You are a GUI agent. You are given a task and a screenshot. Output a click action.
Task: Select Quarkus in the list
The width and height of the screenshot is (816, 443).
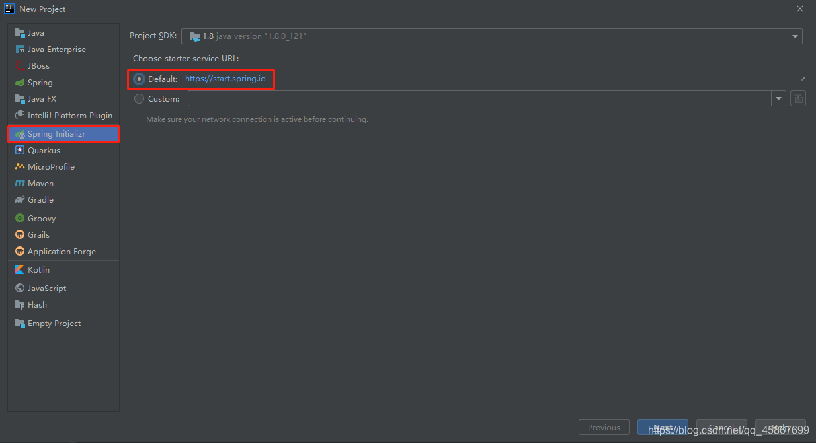(x=63, y=151)
